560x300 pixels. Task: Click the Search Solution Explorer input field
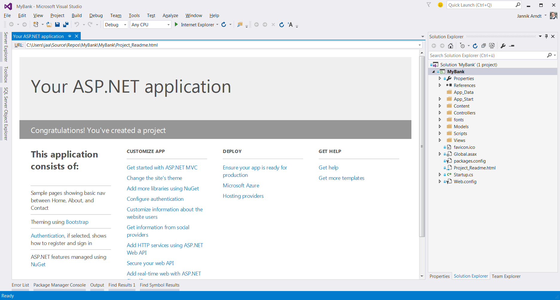click(x=487, y=55)
